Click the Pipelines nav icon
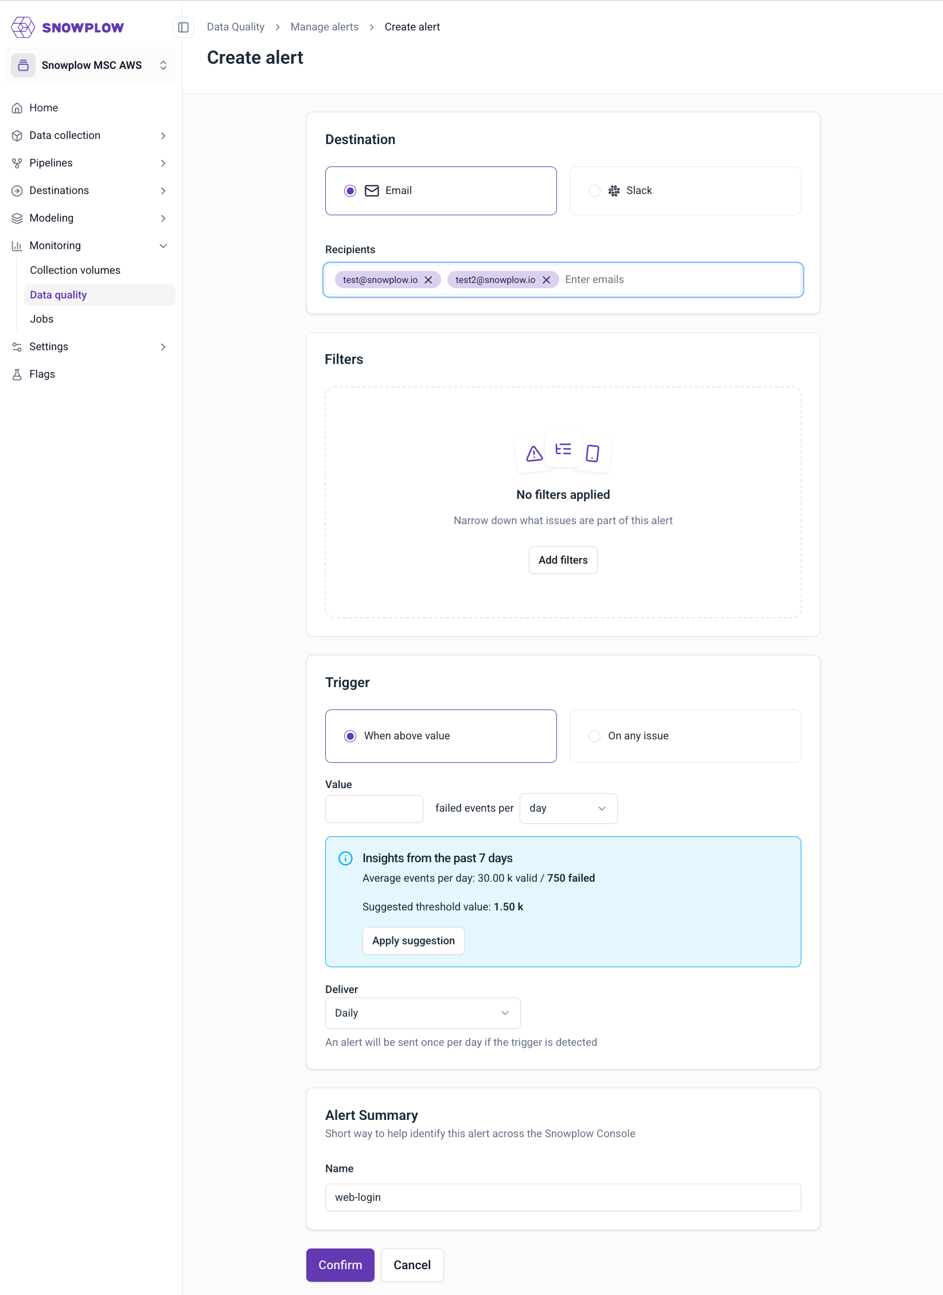 pyautogui.click(x=17, y=163)
